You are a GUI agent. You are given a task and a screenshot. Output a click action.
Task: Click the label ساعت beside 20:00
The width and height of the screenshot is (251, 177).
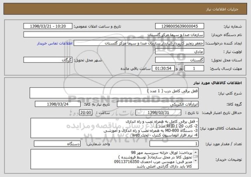(x=103, y=113)
